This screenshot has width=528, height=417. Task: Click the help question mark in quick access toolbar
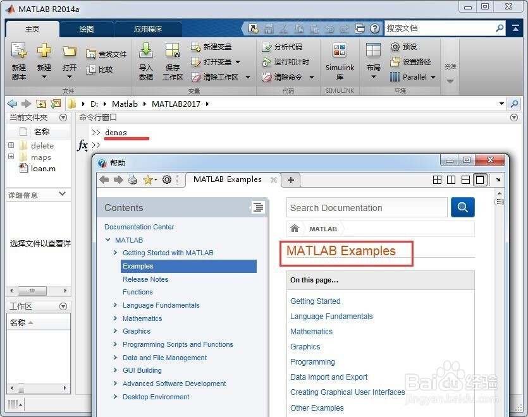375,28
